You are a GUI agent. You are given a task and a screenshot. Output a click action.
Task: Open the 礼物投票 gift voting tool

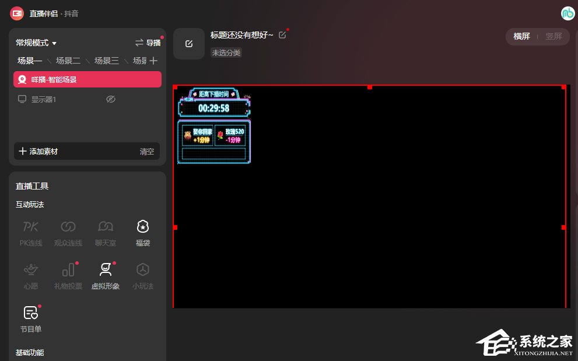(68, 276)
